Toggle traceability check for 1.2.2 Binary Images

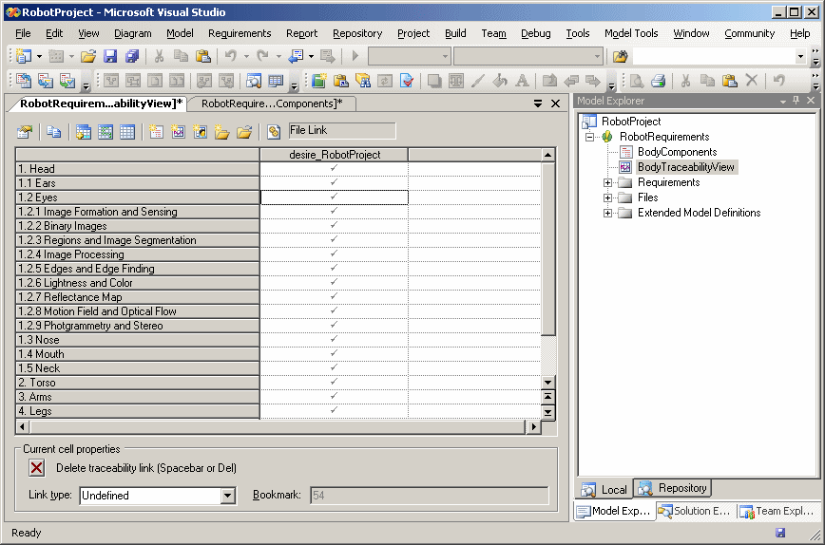coord(335,225)
